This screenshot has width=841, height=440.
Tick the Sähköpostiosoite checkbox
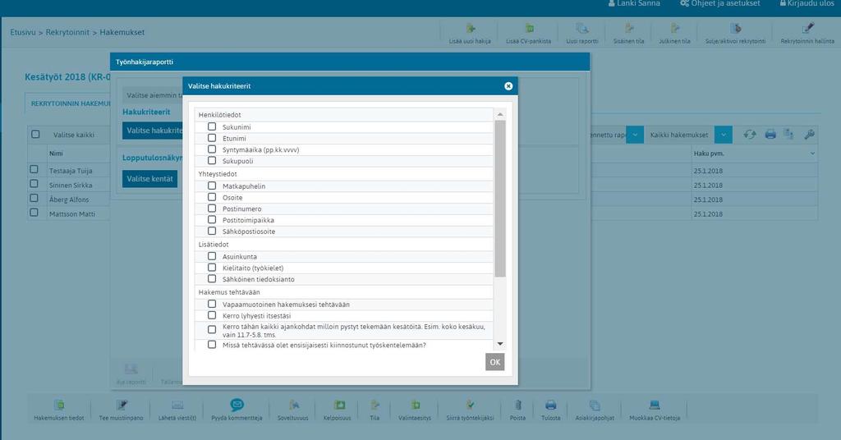point(212,231)
